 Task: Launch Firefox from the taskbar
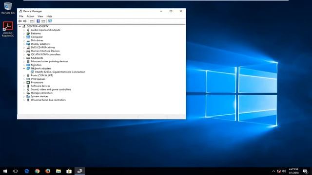click(x=48, y=171)
